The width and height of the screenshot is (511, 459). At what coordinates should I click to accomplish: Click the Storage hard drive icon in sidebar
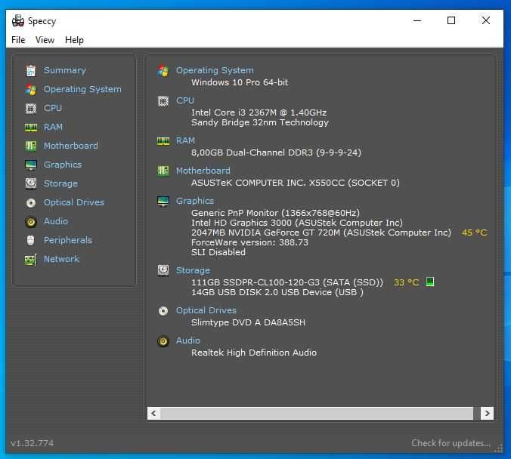[x=31, y=183]
